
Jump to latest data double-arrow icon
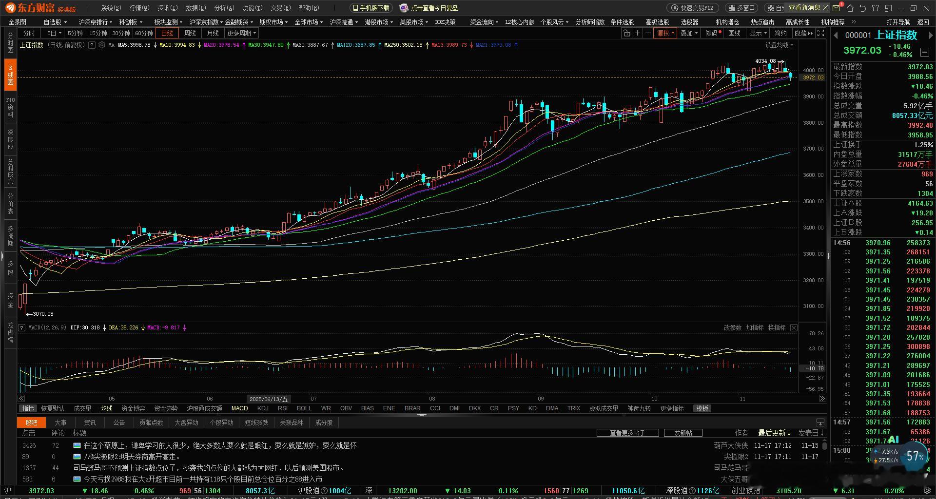[x=822, y=399]
